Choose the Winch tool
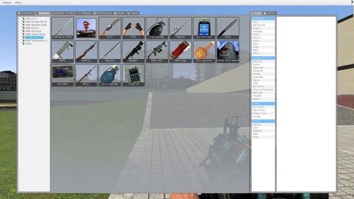Screen dimensions: 354x199 [263, 54]
